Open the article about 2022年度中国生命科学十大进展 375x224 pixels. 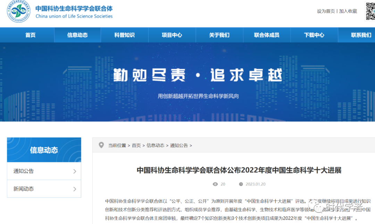[x=239, y=170]
